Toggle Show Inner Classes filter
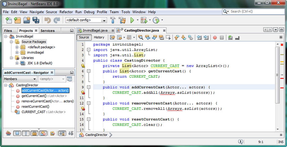The image size is (287, 147). (x=43, y=133)
